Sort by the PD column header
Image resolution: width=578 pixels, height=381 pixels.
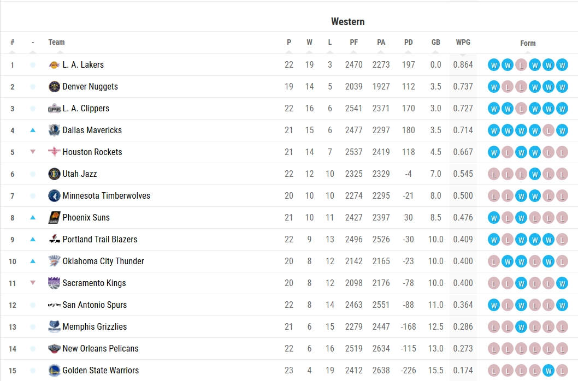409,43
